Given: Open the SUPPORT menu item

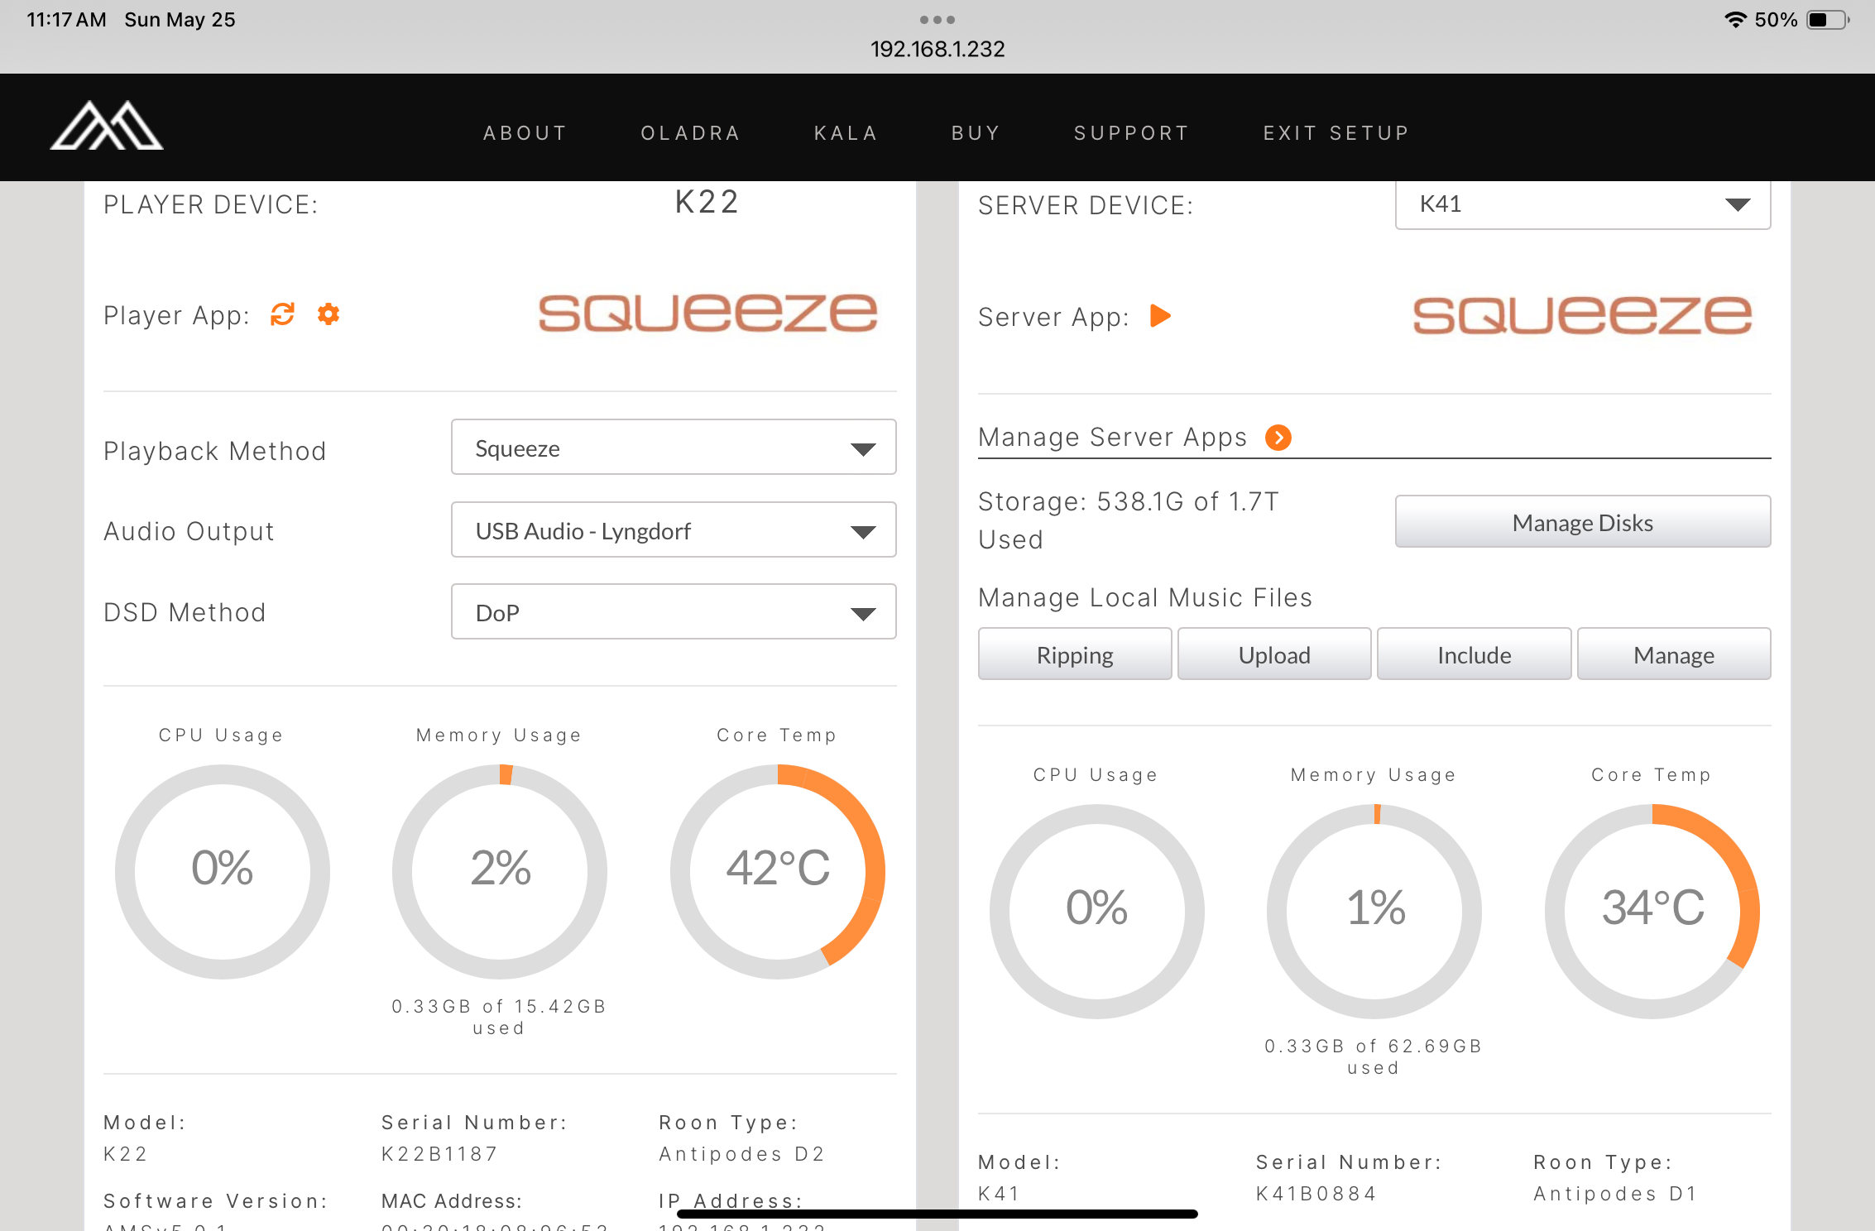Looking at the screenshot, I should [x=1131, y=133].
